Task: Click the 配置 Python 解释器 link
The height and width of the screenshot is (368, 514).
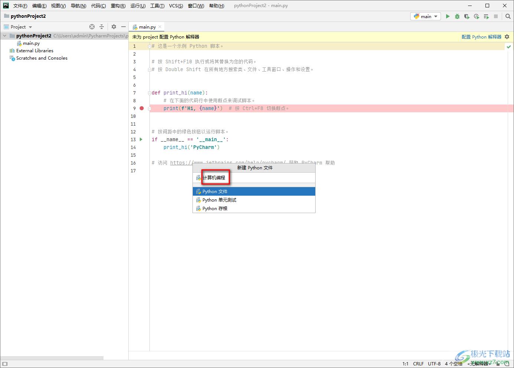Action: coord(481,37)
